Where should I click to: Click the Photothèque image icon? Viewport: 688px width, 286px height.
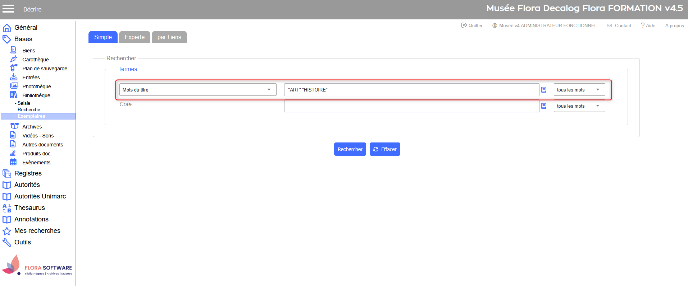(14, 86)
